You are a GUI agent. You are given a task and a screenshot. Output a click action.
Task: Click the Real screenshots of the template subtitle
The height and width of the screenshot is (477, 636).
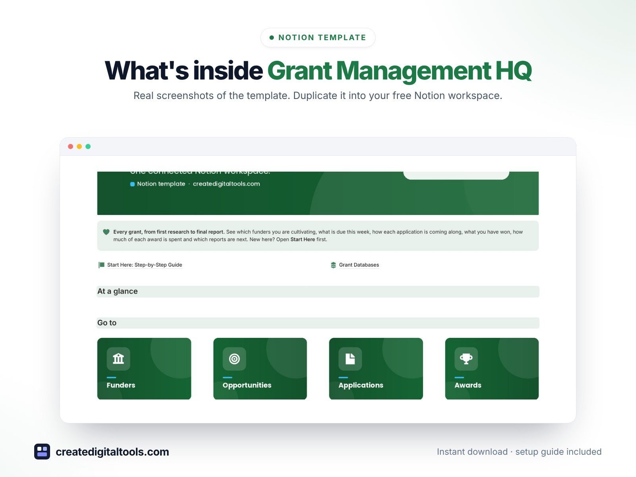click(318, 96)
